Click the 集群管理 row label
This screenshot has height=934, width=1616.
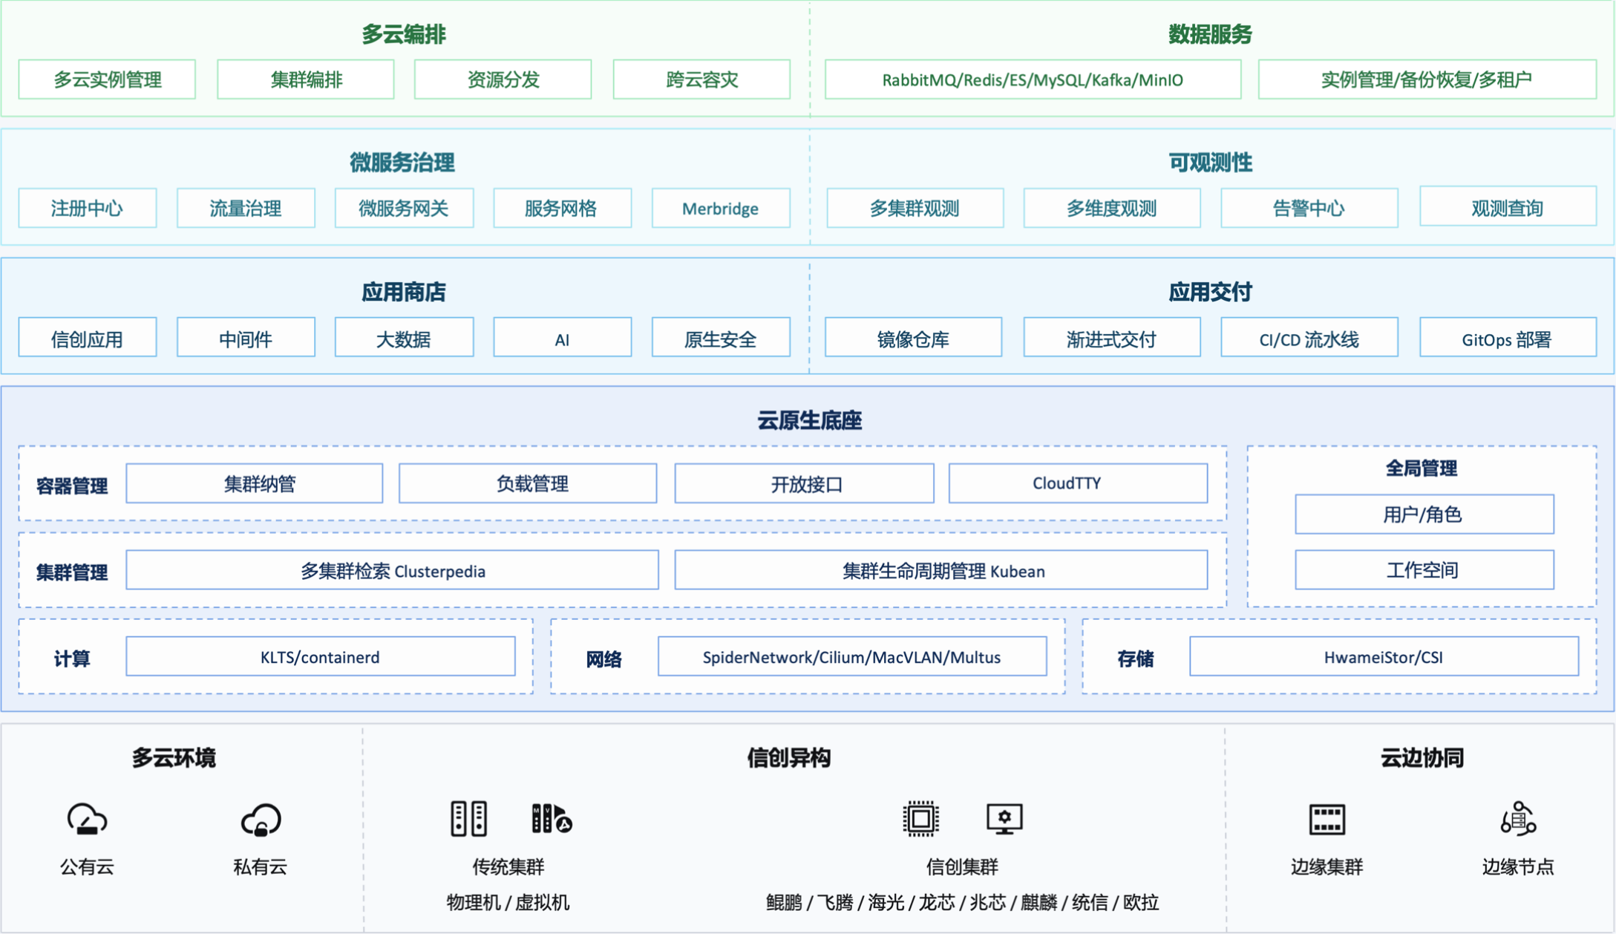pyautogui.click(x=71, y=572)
